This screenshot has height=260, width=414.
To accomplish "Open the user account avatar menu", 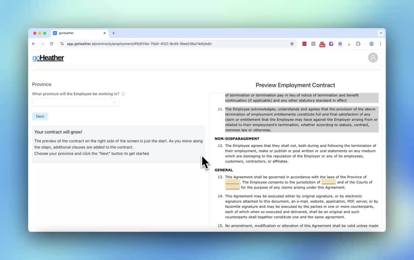I will pyautogui.click(x=372, y=58).
